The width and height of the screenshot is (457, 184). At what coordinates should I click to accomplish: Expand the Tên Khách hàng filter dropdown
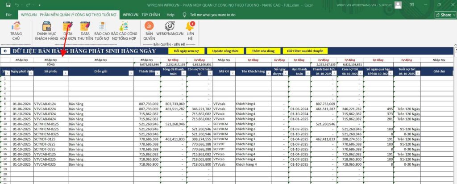[268, 73]
